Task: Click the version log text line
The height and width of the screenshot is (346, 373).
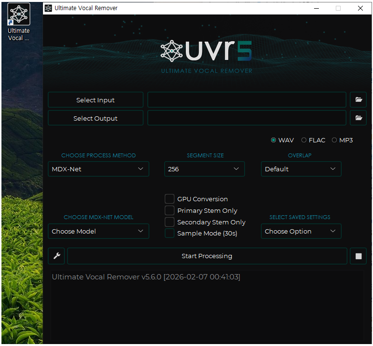Action: 146,277
